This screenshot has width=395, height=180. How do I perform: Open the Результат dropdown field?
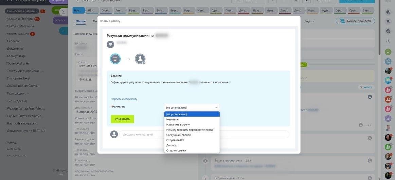pyautogui.click(x=192, y=107)
